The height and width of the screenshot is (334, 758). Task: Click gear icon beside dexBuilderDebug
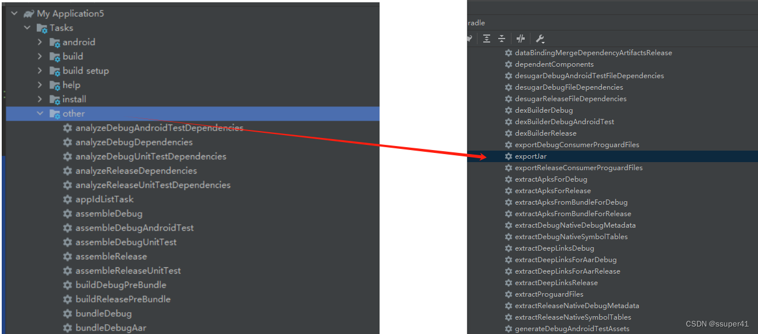(x=509, y=110)
